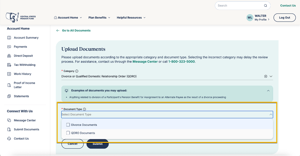Click the Select Document Type field
The height and width of the screenshot is (156, 300).
tap(167, 114)
